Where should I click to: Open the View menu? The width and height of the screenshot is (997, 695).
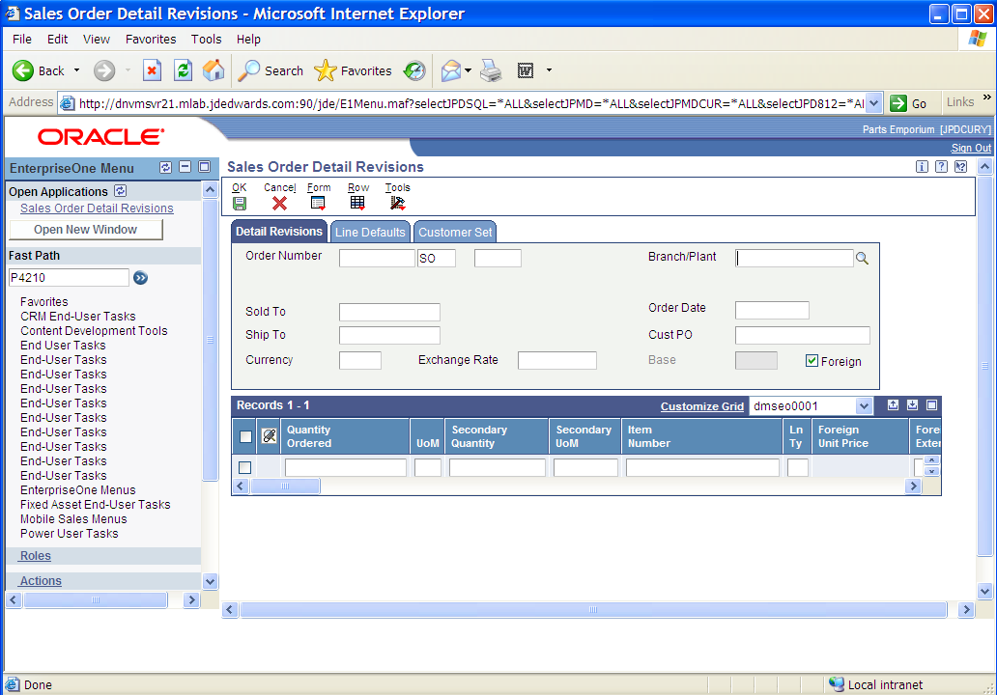click(97, 40)
